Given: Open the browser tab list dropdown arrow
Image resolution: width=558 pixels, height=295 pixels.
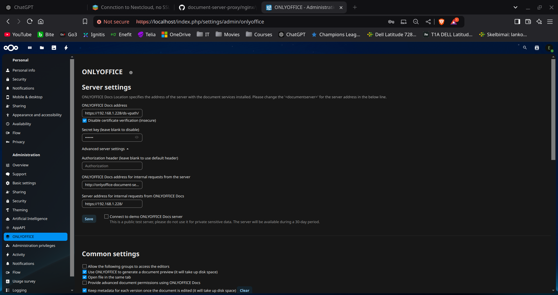Looking at the screenshot, I should [x=515, y=7].
